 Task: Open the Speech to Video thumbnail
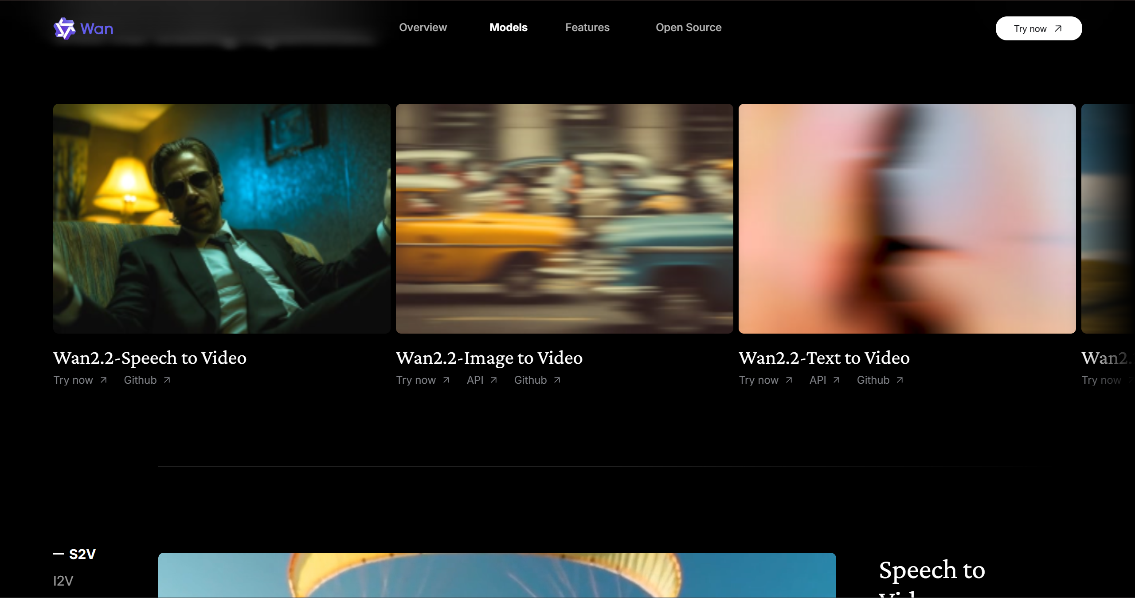point(222,219)
